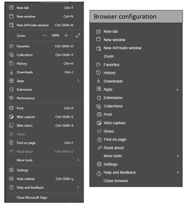Click Performance heartbeat icon in Edge menu
187x210 pixels.
coord(11,98)
